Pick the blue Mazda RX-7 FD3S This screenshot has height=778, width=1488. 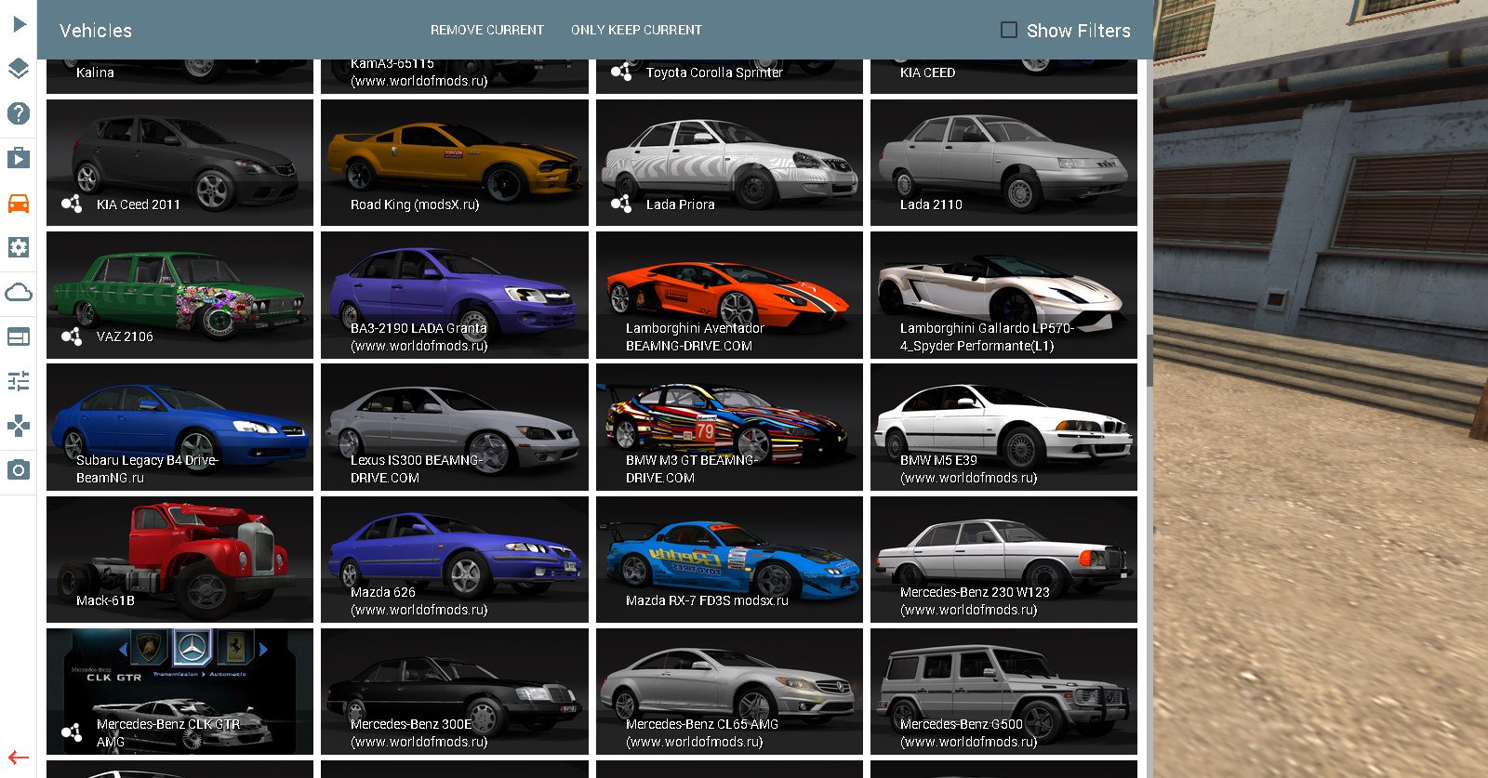coord(729,559)
